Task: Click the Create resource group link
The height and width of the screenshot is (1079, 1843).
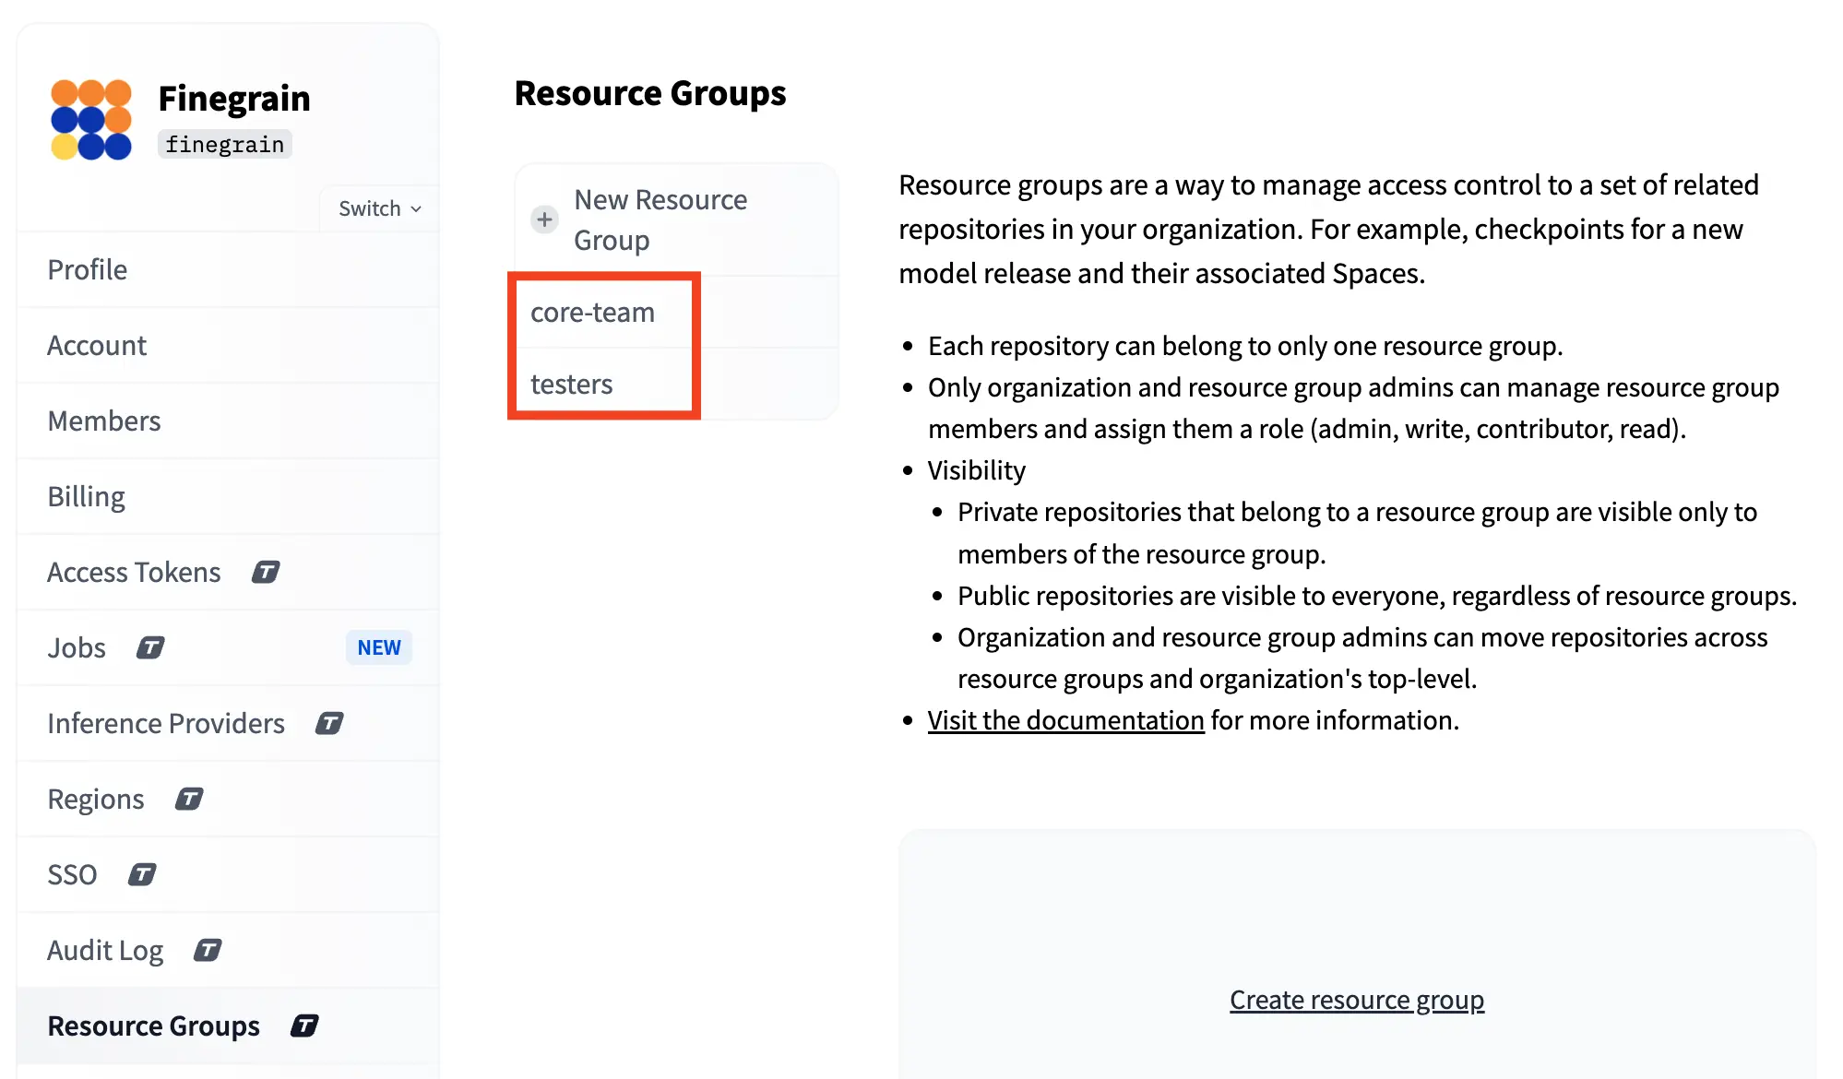Action: (x=1356, y=1000)
